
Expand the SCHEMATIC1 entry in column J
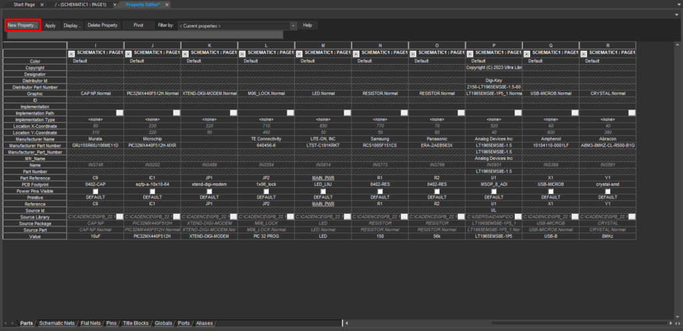pyautogui.click(x=128, y=54)
